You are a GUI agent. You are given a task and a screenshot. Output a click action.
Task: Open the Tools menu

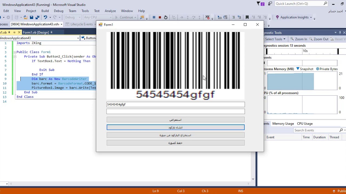pos(85,11)
